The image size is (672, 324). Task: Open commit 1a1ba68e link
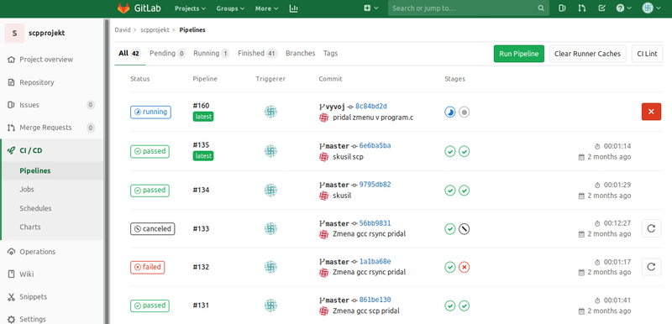tap(375, 262)
